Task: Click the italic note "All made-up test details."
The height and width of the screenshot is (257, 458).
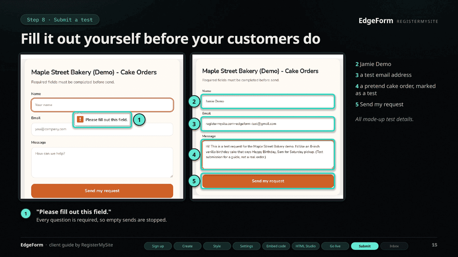Action: [384, 119]
